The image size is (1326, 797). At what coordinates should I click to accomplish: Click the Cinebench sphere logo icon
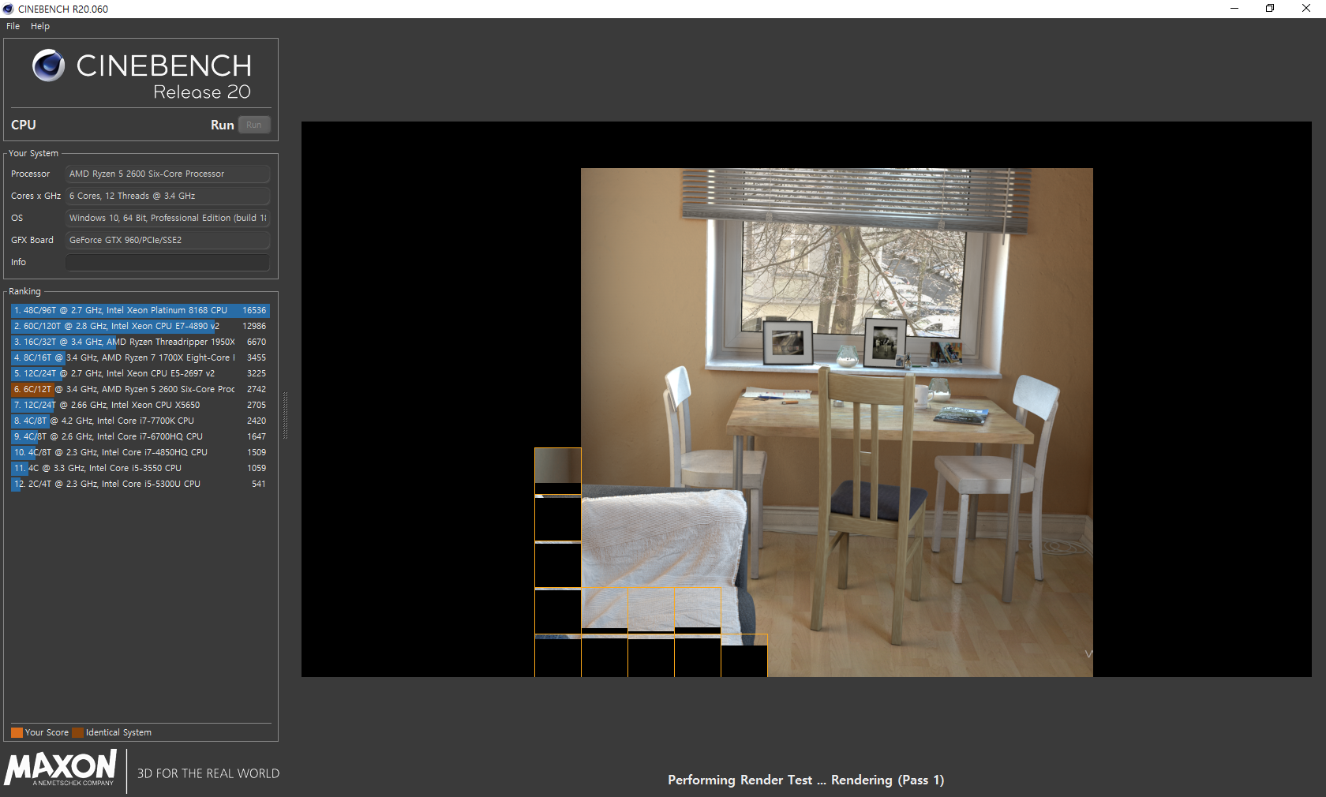point(48,65)
